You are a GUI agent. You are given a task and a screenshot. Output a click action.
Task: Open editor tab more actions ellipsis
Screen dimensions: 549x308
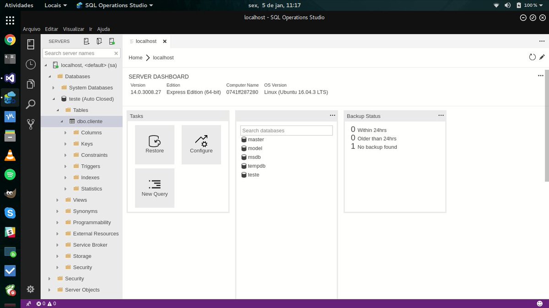pos(542,41)
